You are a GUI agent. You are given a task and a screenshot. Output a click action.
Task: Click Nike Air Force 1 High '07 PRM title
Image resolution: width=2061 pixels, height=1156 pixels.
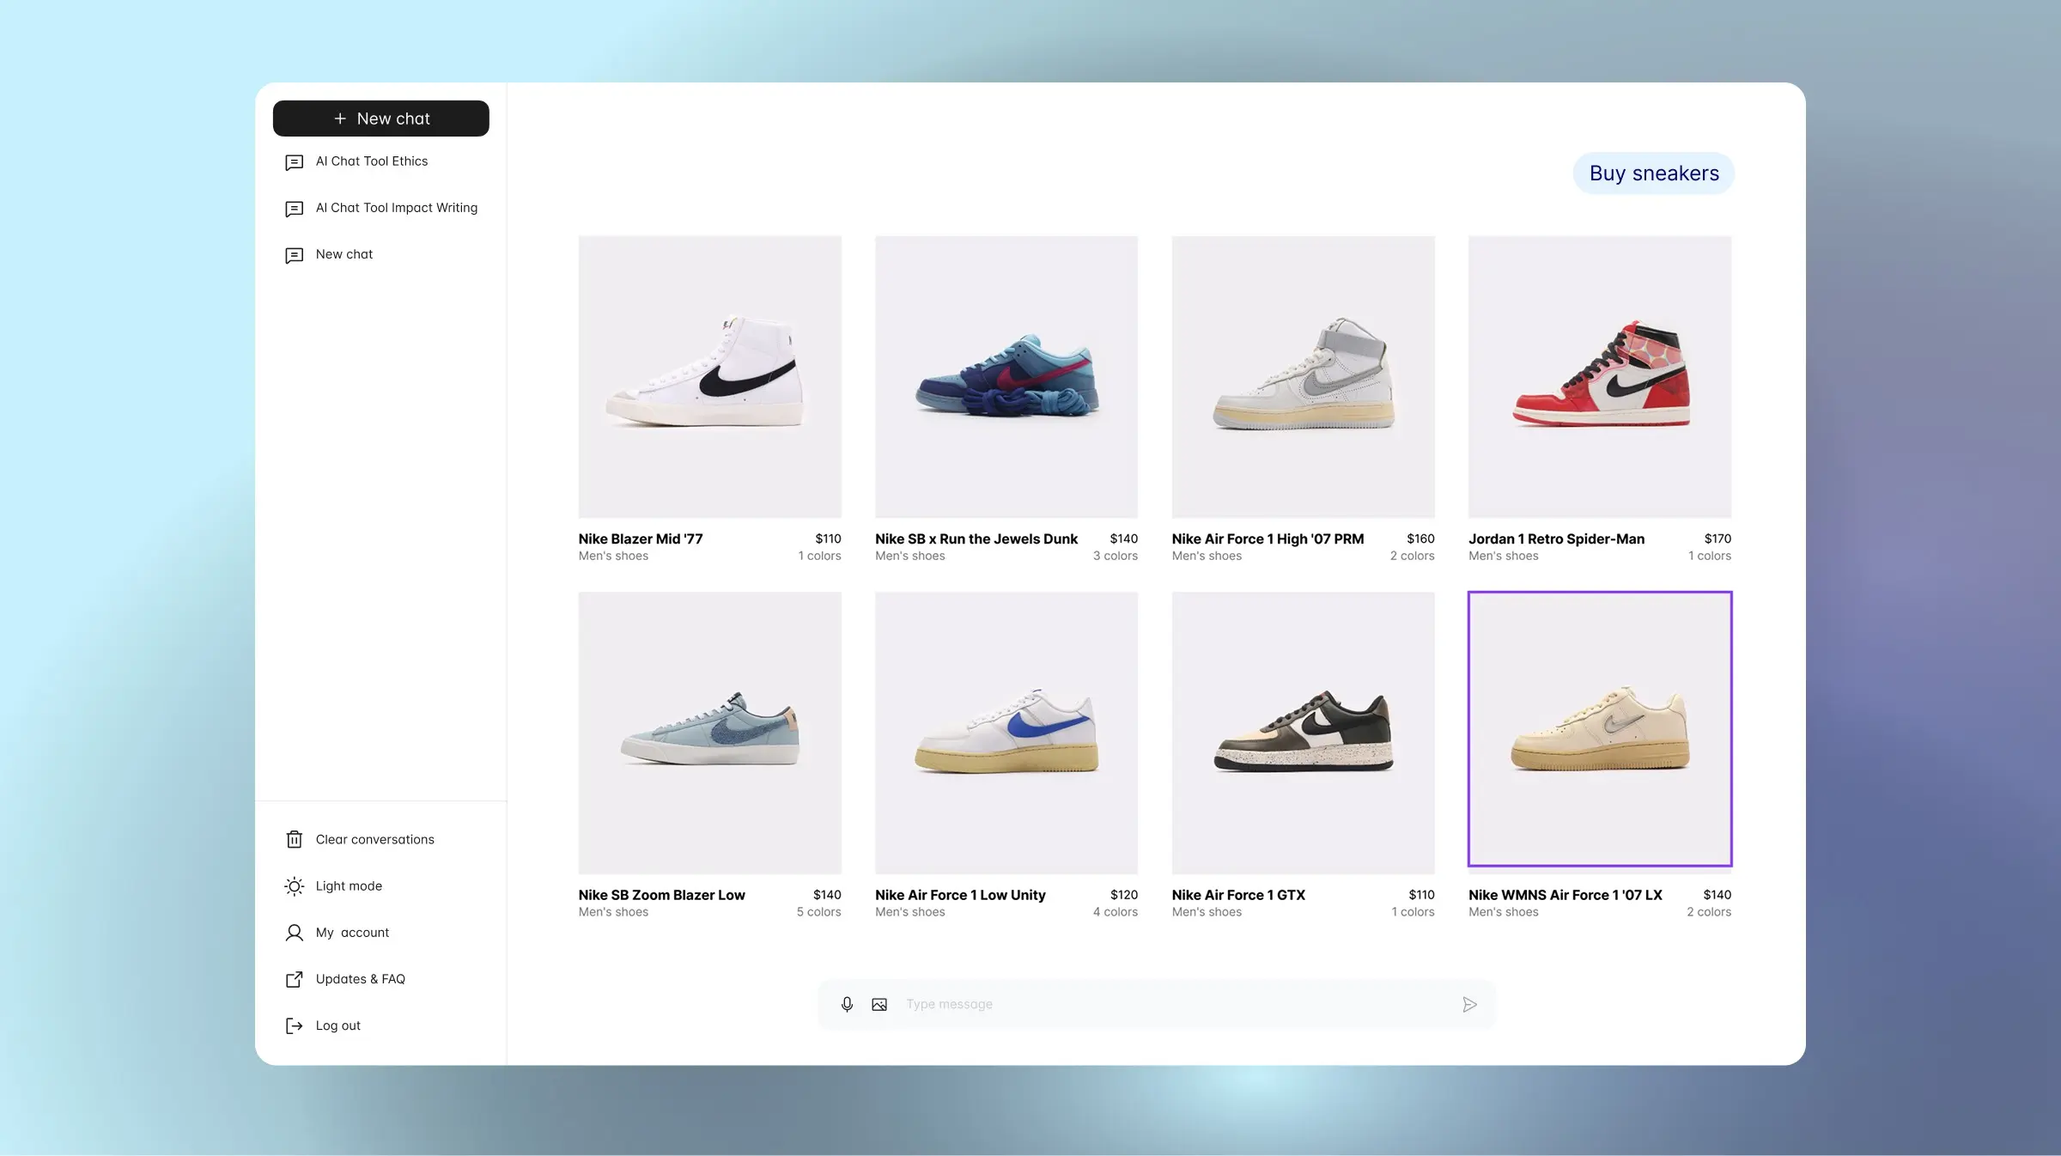[x=1268, y=538]
